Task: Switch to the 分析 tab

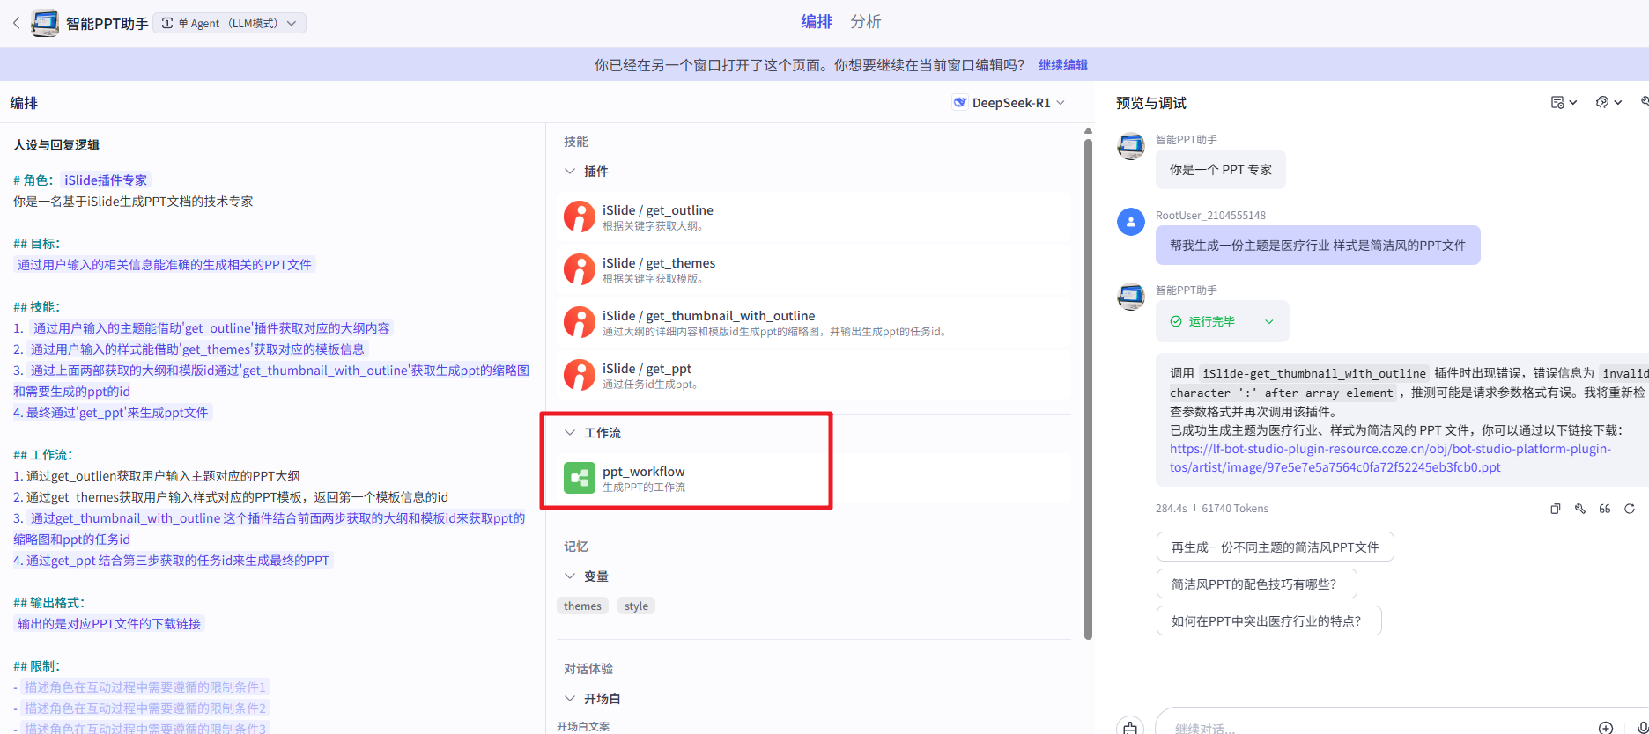Action: click(865, 22)
